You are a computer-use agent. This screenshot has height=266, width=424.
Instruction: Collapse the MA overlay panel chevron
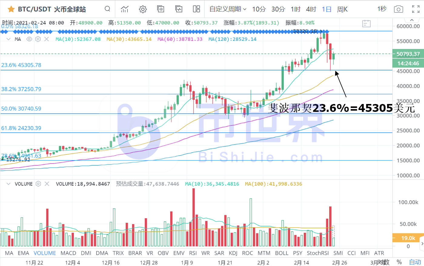tap(8, 39)
